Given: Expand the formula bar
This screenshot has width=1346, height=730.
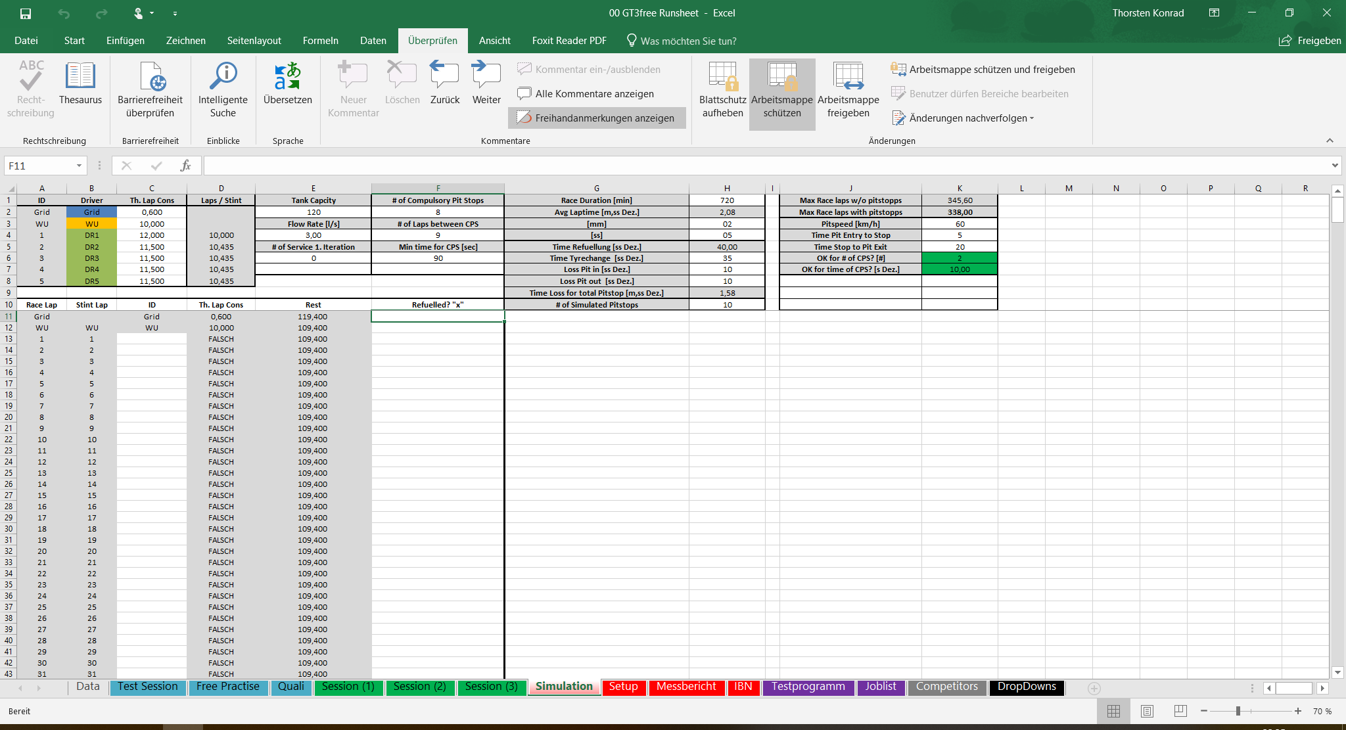Looking at the screenshot, I should [x=1335, y=165].
